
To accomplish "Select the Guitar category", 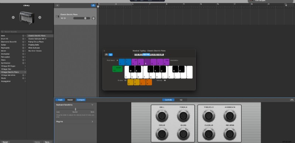I will point(13,45).
